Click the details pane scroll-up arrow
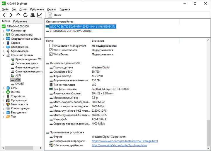 (208, 40)
